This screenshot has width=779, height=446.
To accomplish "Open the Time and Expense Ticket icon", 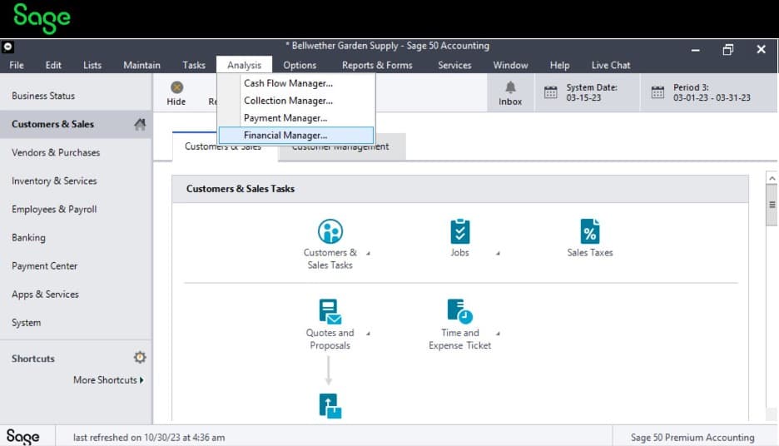I will click(460, 311).
